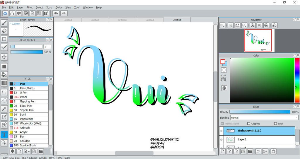The image size is (300, 159).
Task: Undock the Brush Preview panel
Action: (x=48, y=20)
